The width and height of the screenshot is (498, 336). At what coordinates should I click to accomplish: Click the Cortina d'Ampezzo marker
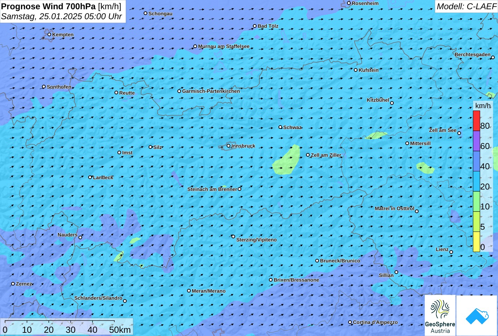[x=350, y=322]
